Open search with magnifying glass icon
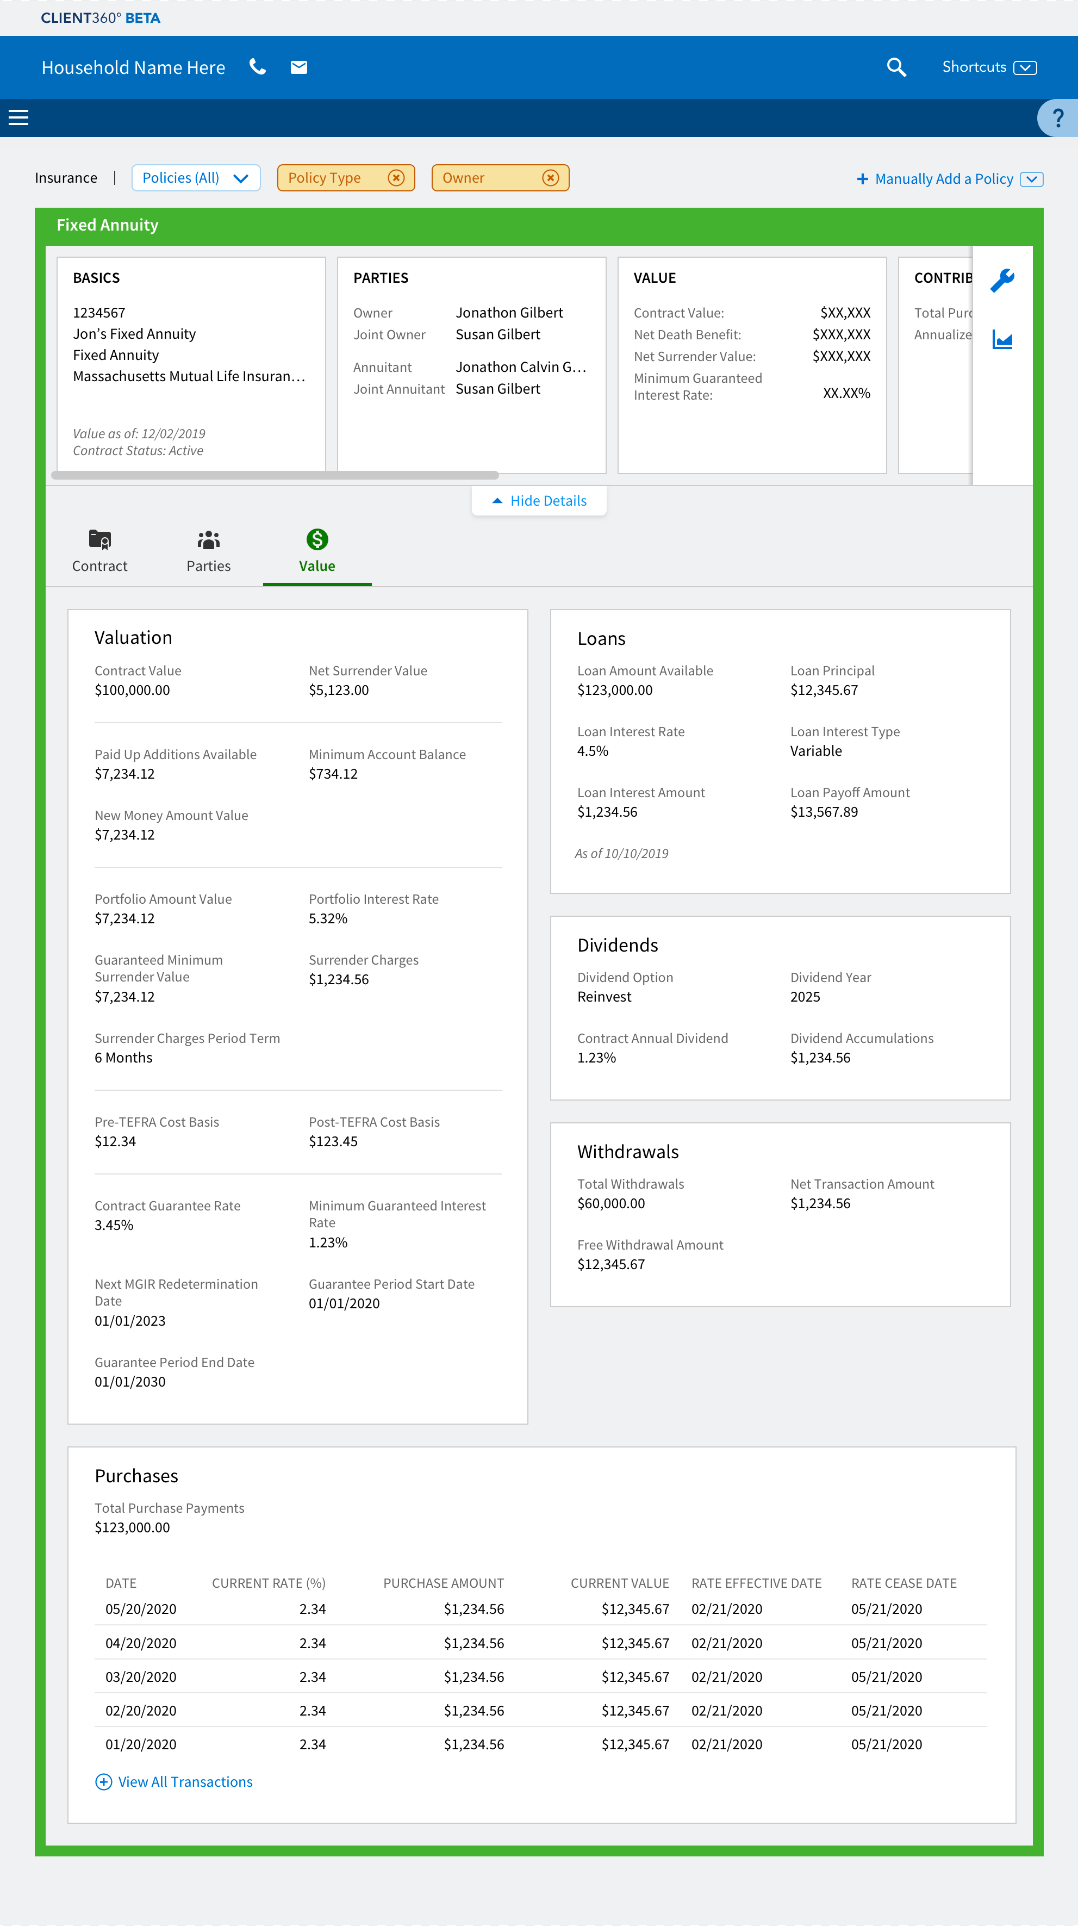Viewport: 1078px width, 1926px height. 895,67
